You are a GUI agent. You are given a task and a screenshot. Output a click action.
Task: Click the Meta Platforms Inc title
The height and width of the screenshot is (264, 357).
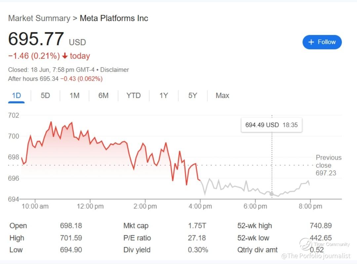pos(114,18)
